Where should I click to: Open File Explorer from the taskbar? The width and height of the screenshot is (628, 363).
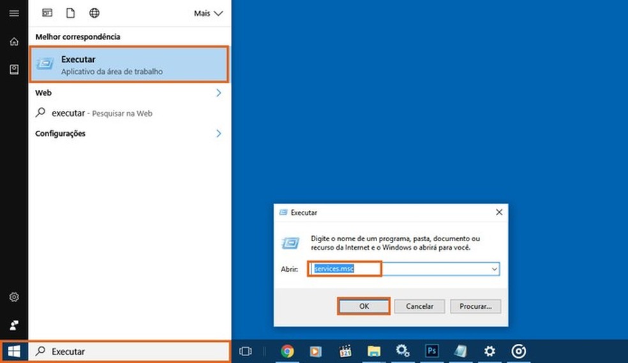click(x=374, y=352)
